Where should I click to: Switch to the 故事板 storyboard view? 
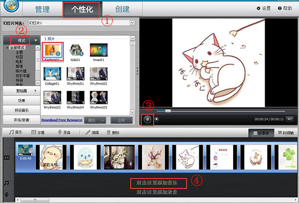click(261, 133)
